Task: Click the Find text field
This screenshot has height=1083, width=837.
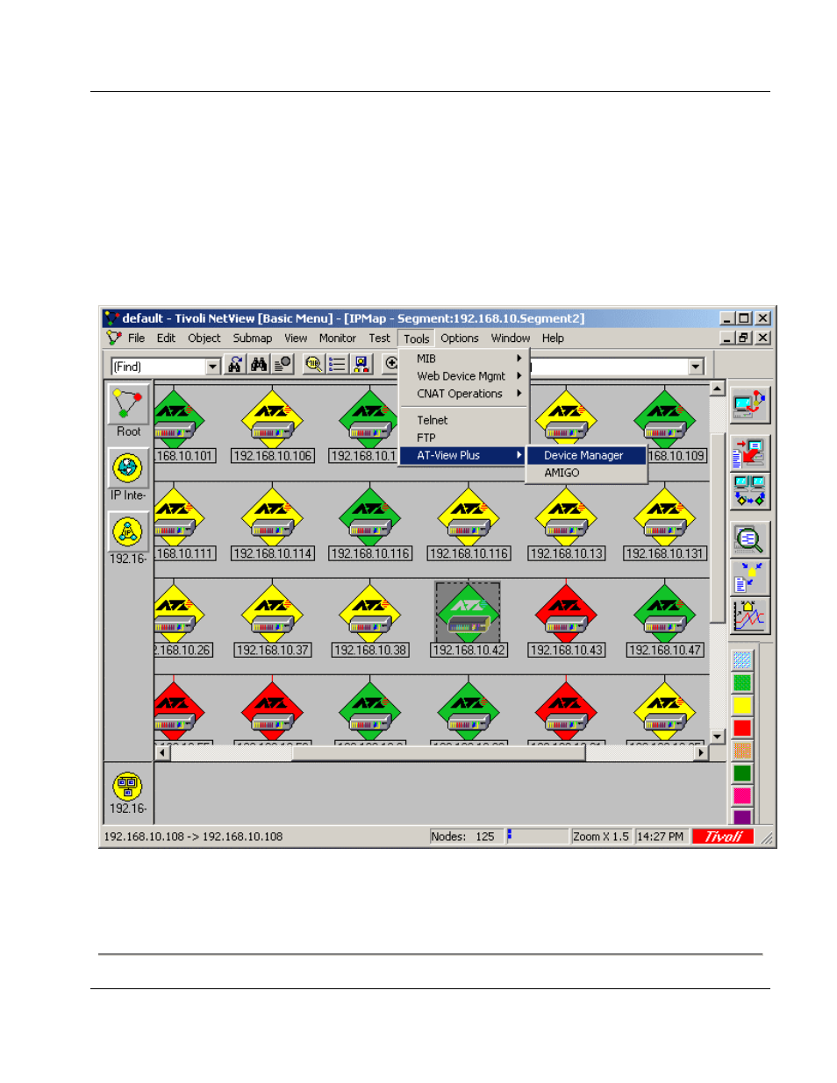Action: click(x=159, y=367)
